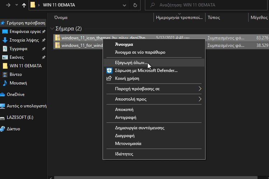Click the breadcrumb chevron before WIN 11 ΘΕΜΑΤΑ
This screenshot has width=269, height=179.
(39, 5)
